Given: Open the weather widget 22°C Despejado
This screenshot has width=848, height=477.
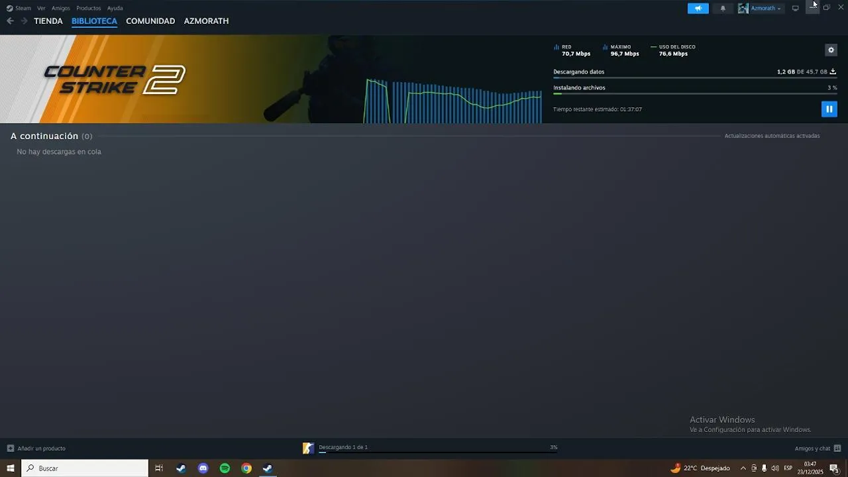Looking at the screenshot, I should 700,468.
